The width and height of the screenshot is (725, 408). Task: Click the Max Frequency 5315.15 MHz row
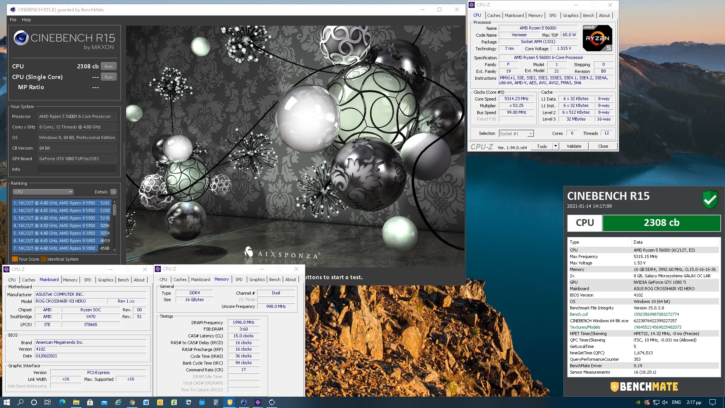(x=643, y=257)
